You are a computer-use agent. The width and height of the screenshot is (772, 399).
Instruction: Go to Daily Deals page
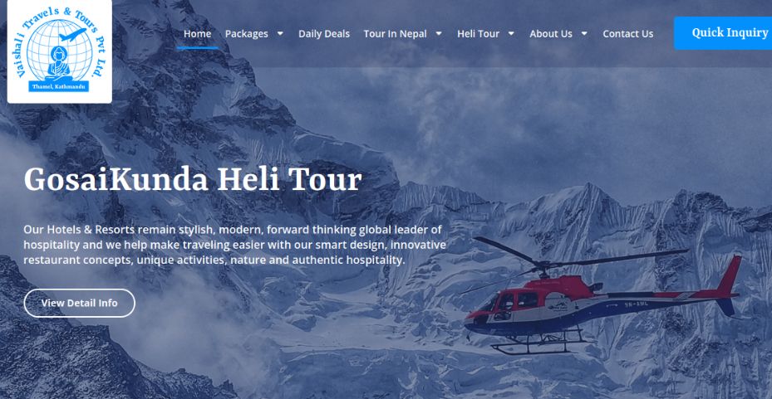click(324, 34)
